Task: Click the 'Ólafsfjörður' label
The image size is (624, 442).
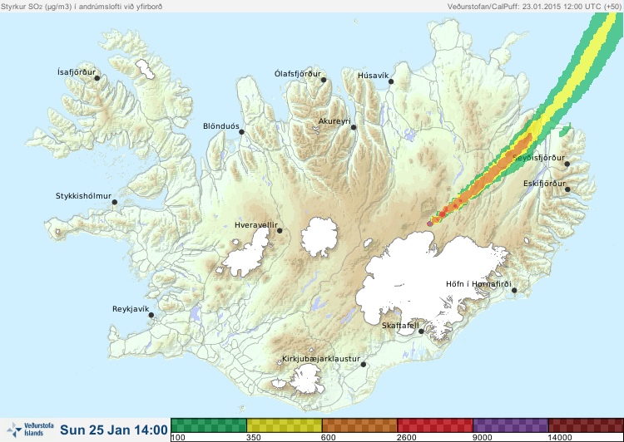Action: (298, 74)
